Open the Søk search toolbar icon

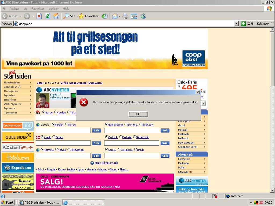(x=66, y=16)
